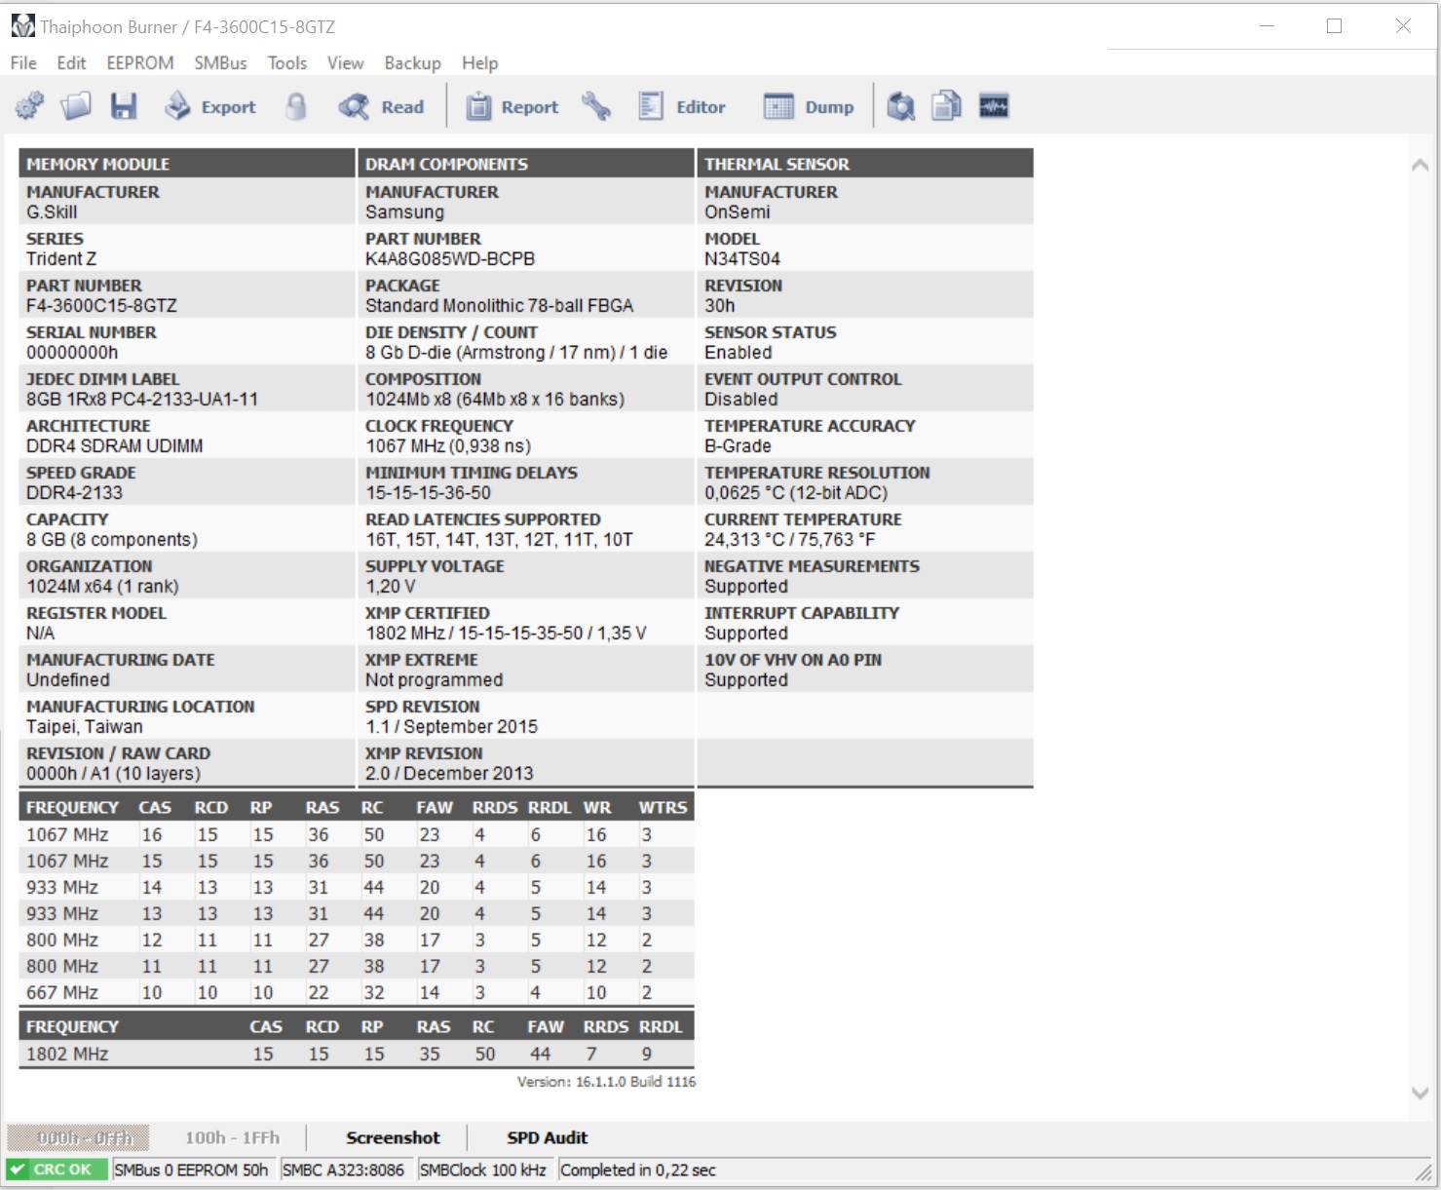Click the SPD Audit button

click(547, 1137)
